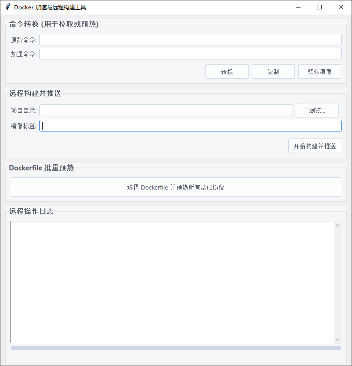
Task: Click the 复制 button
Action: pyautogui.click(x=273, y=72)
